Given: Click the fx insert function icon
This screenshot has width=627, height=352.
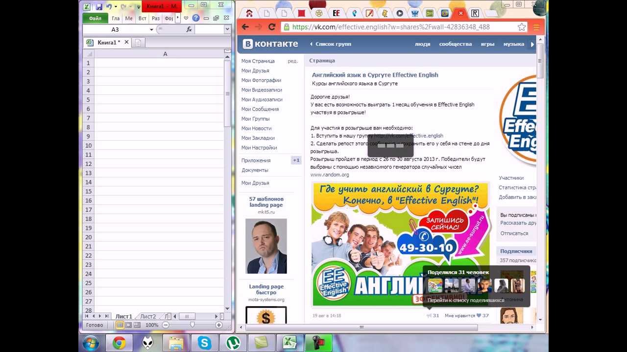Looking at the screenshot, I should pos(189,29).
